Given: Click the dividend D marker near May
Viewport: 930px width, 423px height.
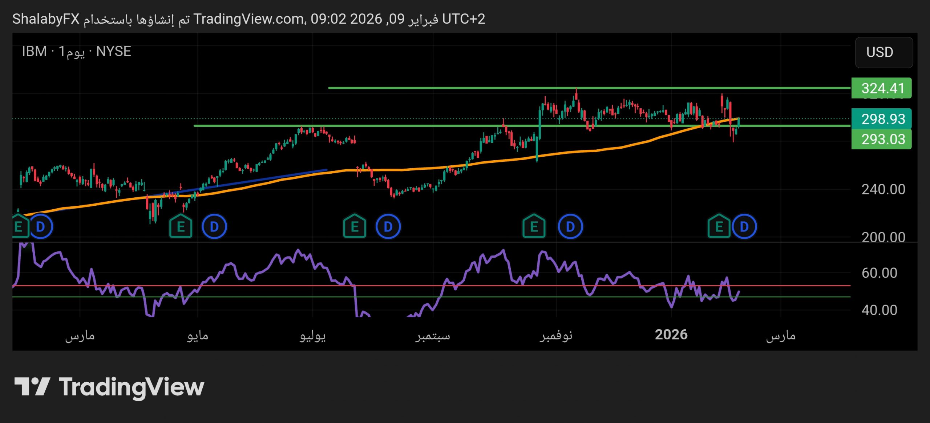Looking at the screenshot, I should coord(214,226).
